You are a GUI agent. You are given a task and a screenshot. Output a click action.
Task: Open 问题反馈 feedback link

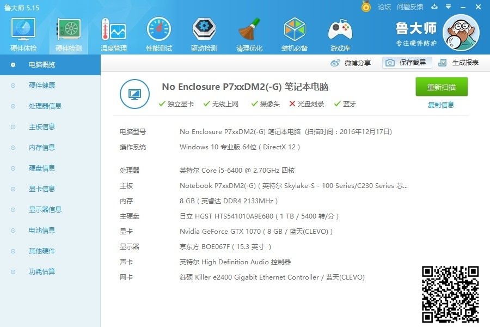(x=410, y=7)
